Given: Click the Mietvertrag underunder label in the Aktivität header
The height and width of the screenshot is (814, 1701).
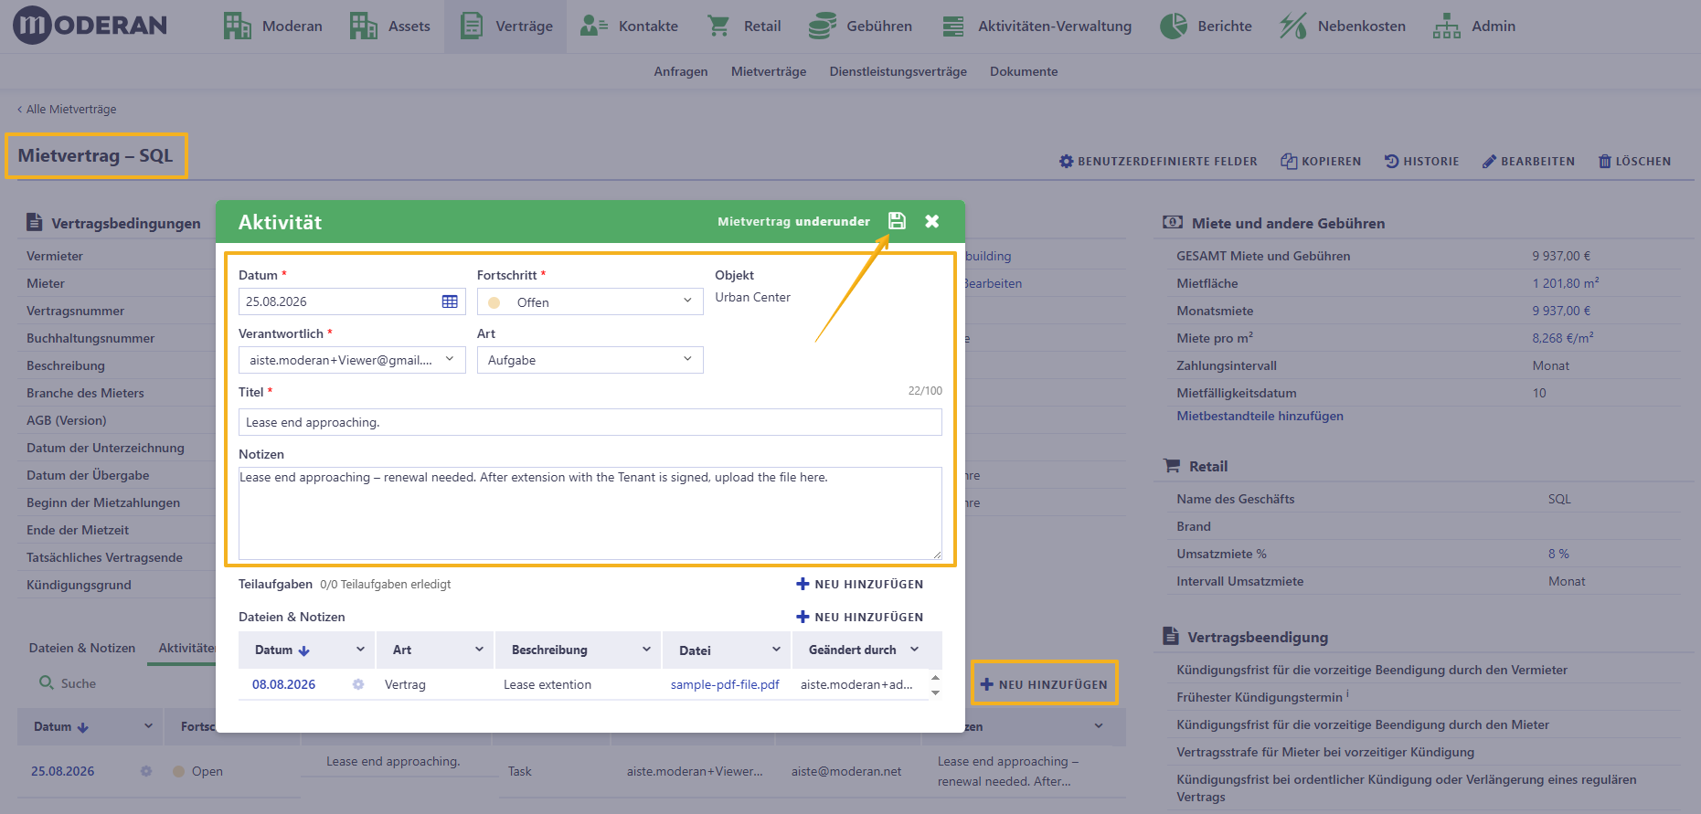Looking at the screenshot, I should tap(793, 221).
